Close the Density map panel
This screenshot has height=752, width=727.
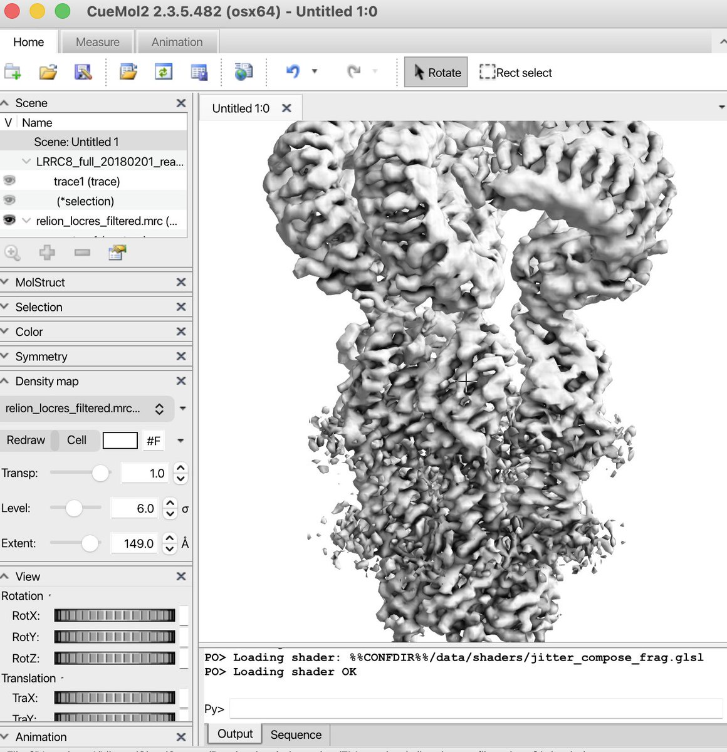coord(181,380)
